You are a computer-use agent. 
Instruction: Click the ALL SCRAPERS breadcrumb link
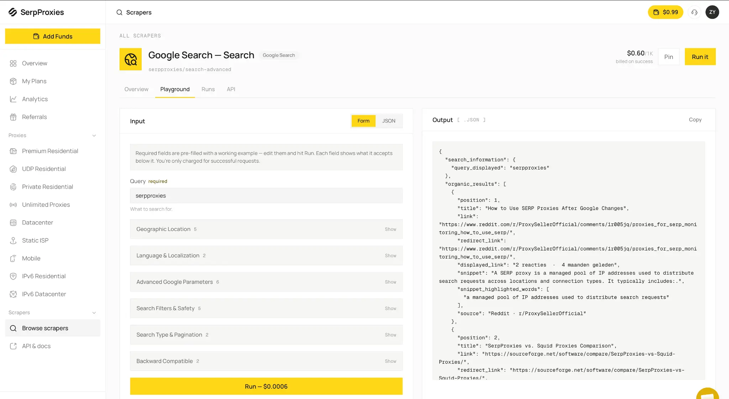pyautogui.click(x=140, y=36)
